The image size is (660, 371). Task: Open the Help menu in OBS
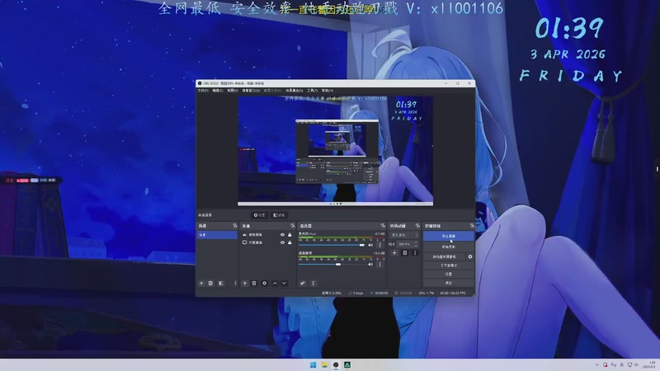pyautogui.click(x=328, y=91)
